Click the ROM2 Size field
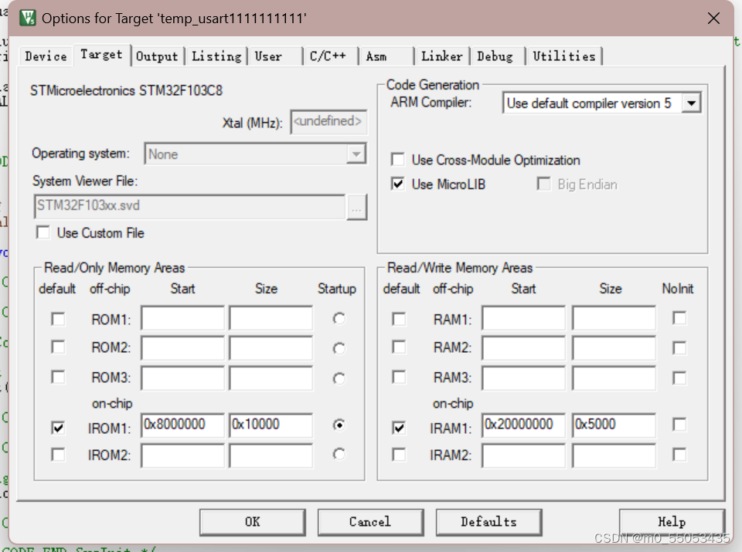Viewport: 742px width, 552px height. pyautogui.click(x=271, y=348)
